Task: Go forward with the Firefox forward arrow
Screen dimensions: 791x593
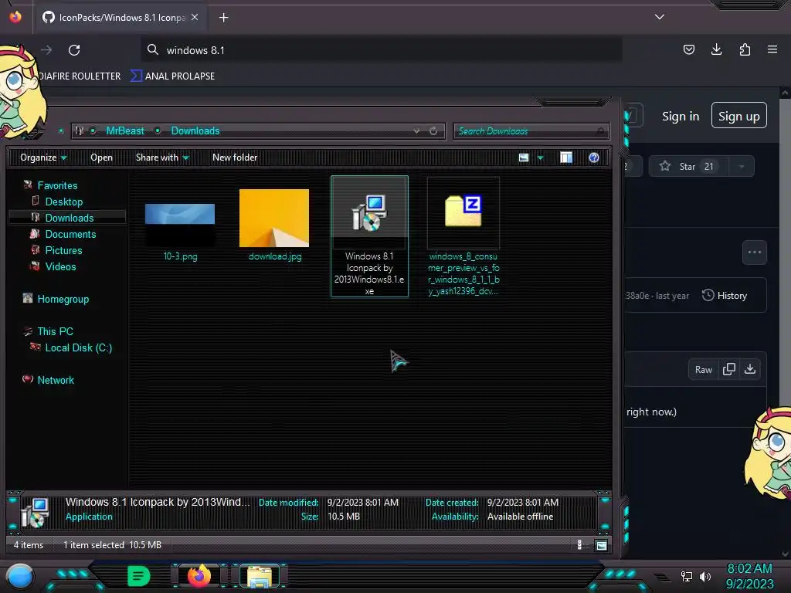Action: 46,50
